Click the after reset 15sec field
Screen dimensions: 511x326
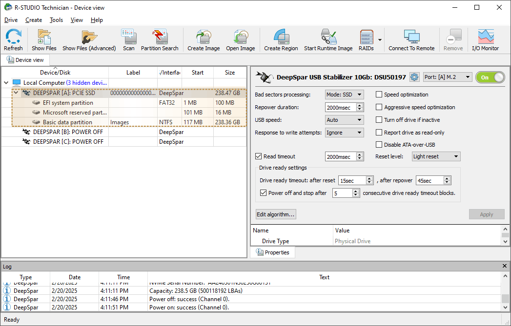tap(352, 180)
